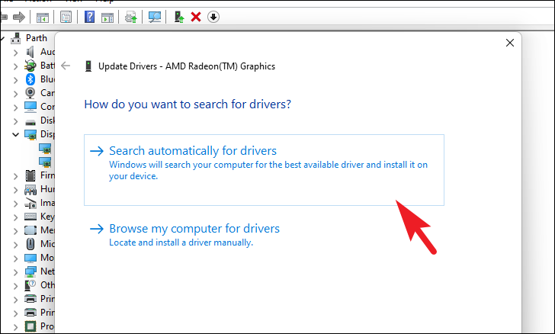Go back using the dialog's back arrow
555x334 pixels.
tap(66, 66)
